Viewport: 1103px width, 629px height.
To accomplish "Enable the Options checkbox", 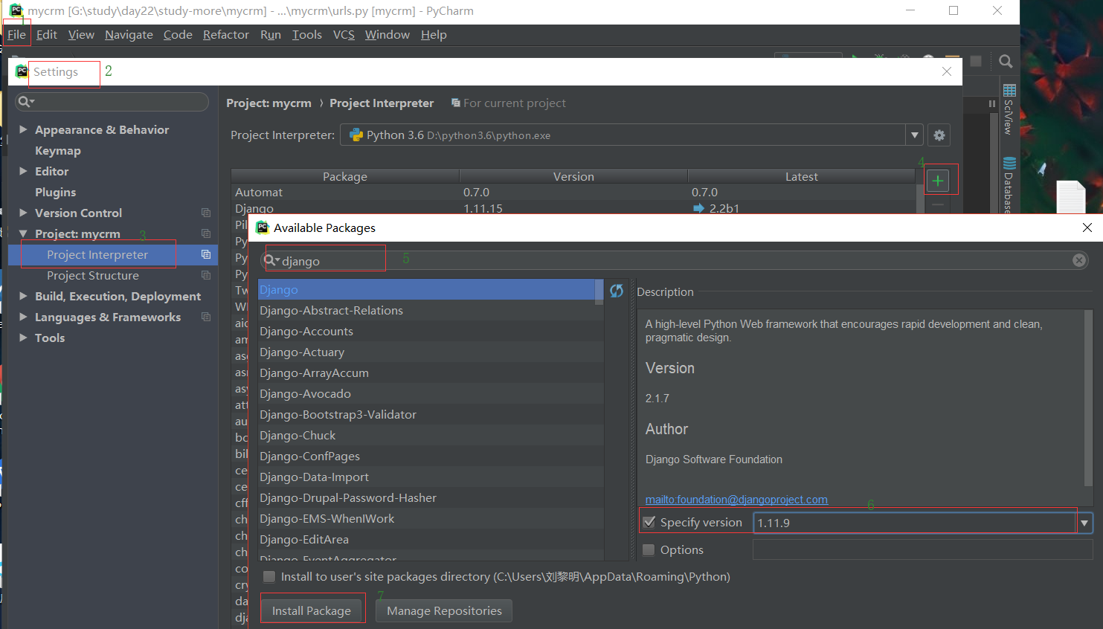I will [x=649, y=549].
